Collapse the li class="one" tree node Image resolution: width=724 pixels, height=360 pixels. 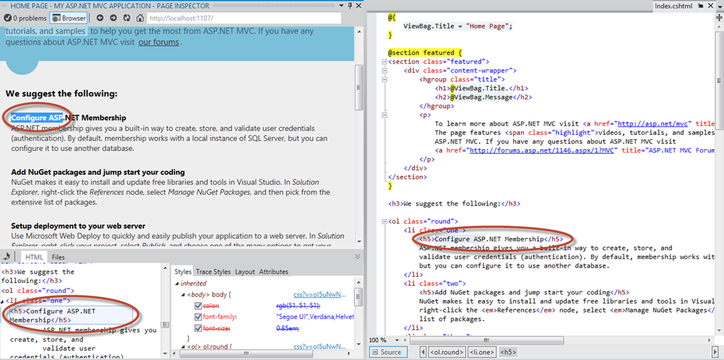tap(4, 301)
